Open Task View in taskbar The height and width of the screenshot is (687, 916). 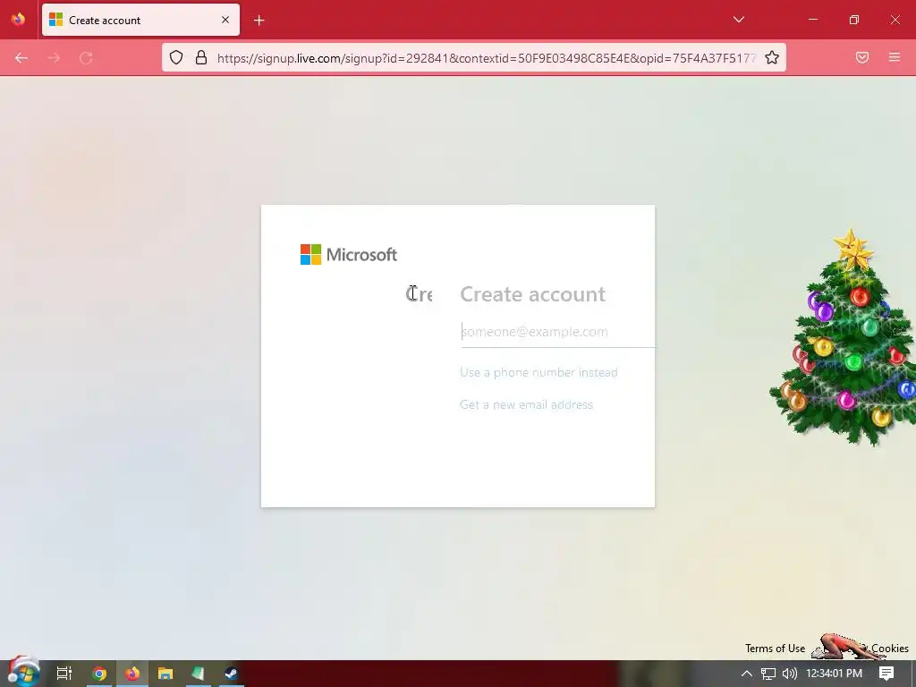point(64,674)
